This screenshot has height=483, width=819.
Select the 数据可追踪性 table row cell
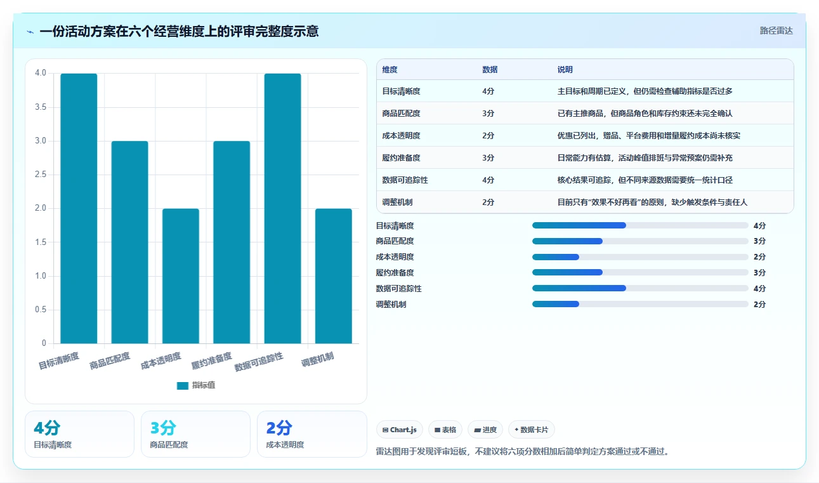coord(405,180)
